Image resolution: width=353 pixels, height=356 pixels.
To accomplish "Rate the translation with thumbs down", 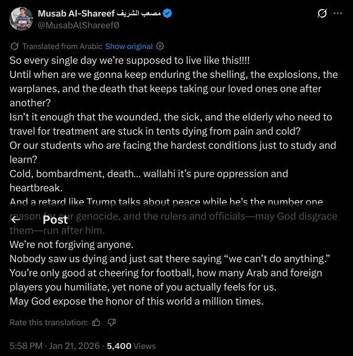I will 112,322.
